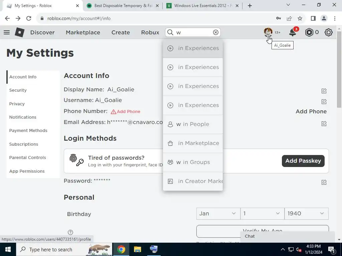Open the birthday day dropdown
Screen dimensions: 342x256
click(x=262, y=214)
